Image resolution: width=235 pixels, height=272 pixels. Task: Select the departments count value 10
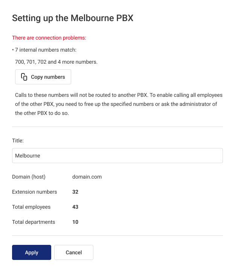coord(75,222)
